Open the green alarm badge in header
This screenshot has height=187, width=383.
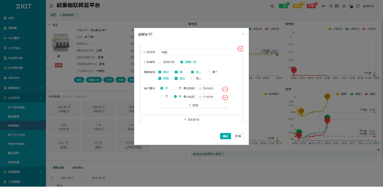pyautogui.click(x=284, y=6)
